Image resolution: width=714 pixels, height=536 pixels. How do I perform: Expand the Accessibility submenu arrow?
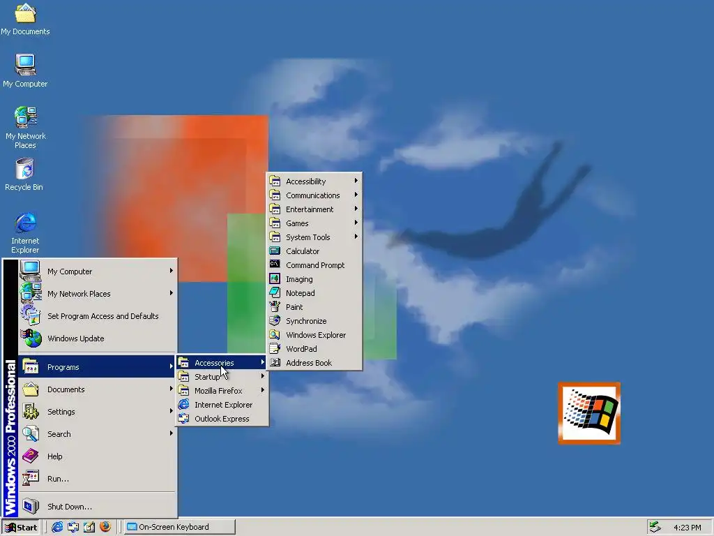(x=356, y=181)
